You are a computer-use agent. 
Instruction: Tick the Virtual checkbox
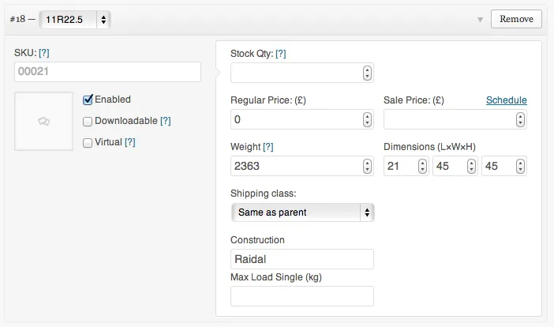(x=88, y=143)
